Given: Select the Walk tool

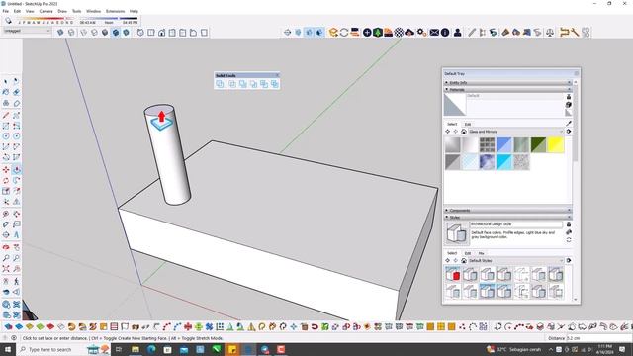Looking at the screenshot, I should (16, 281).
